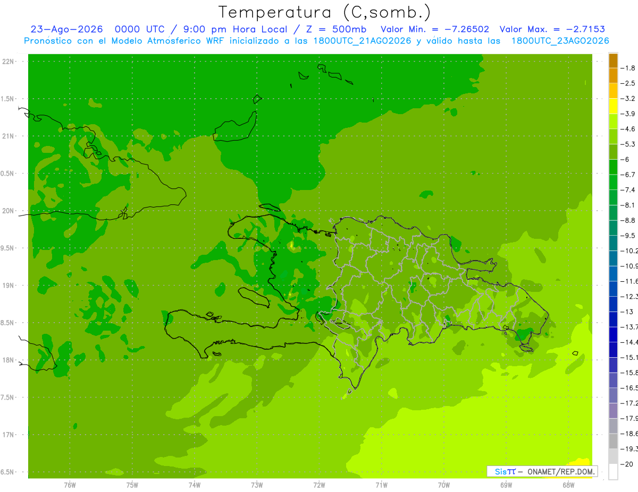
Task: Click the '71W' longitude axis label
Action: coord(381,485)
